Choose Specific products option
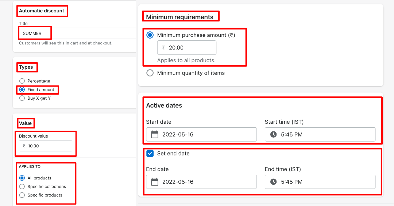The height and width of the screenshot is (206, 394). click(x=22, y=195)
